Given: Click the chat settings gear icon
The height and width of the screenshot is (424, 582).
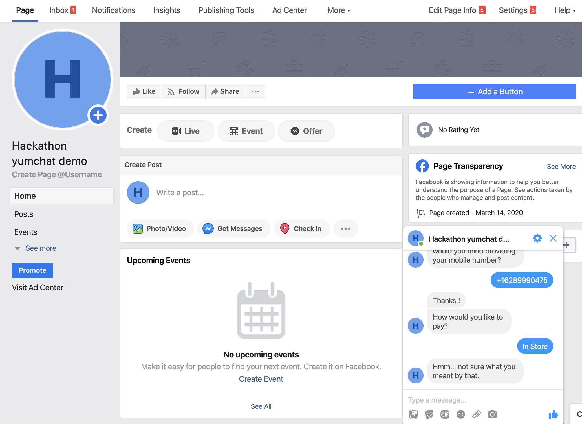Looking at the screenshot, I should click(x=537, y=238).
